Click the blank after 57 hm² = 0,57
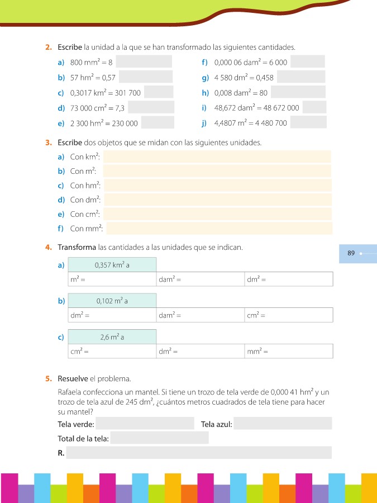Image resolution: width=377 pixels, height=503 pixels. [145, 77]
